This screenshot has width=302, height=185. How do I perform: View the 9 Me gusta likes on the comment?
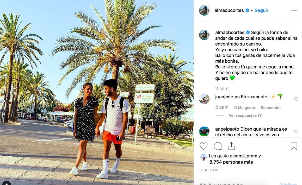click(x=244, y=108)
